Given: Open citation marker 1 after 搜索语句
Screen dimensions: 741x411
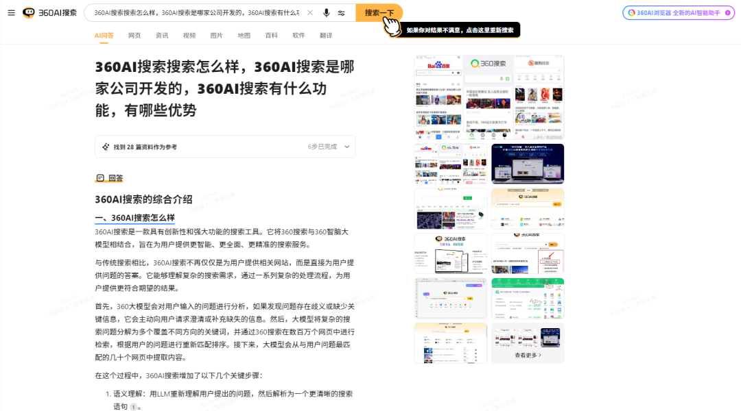Looking at the screenshot, I should [133, 407].
